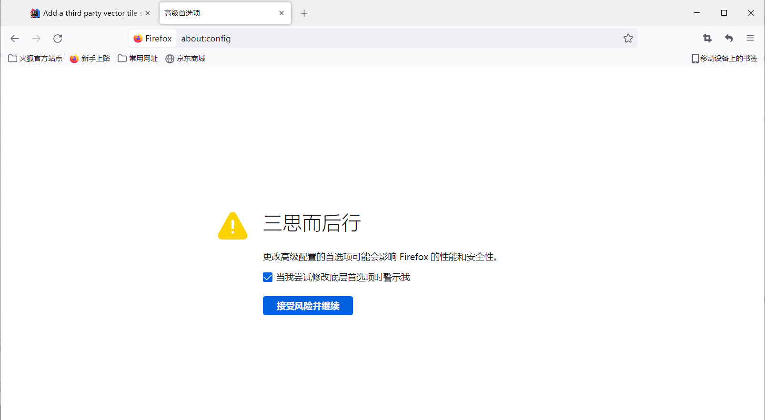Click the Firefox identity icon in address bar
765x420 pixels.
pos(152,39)
